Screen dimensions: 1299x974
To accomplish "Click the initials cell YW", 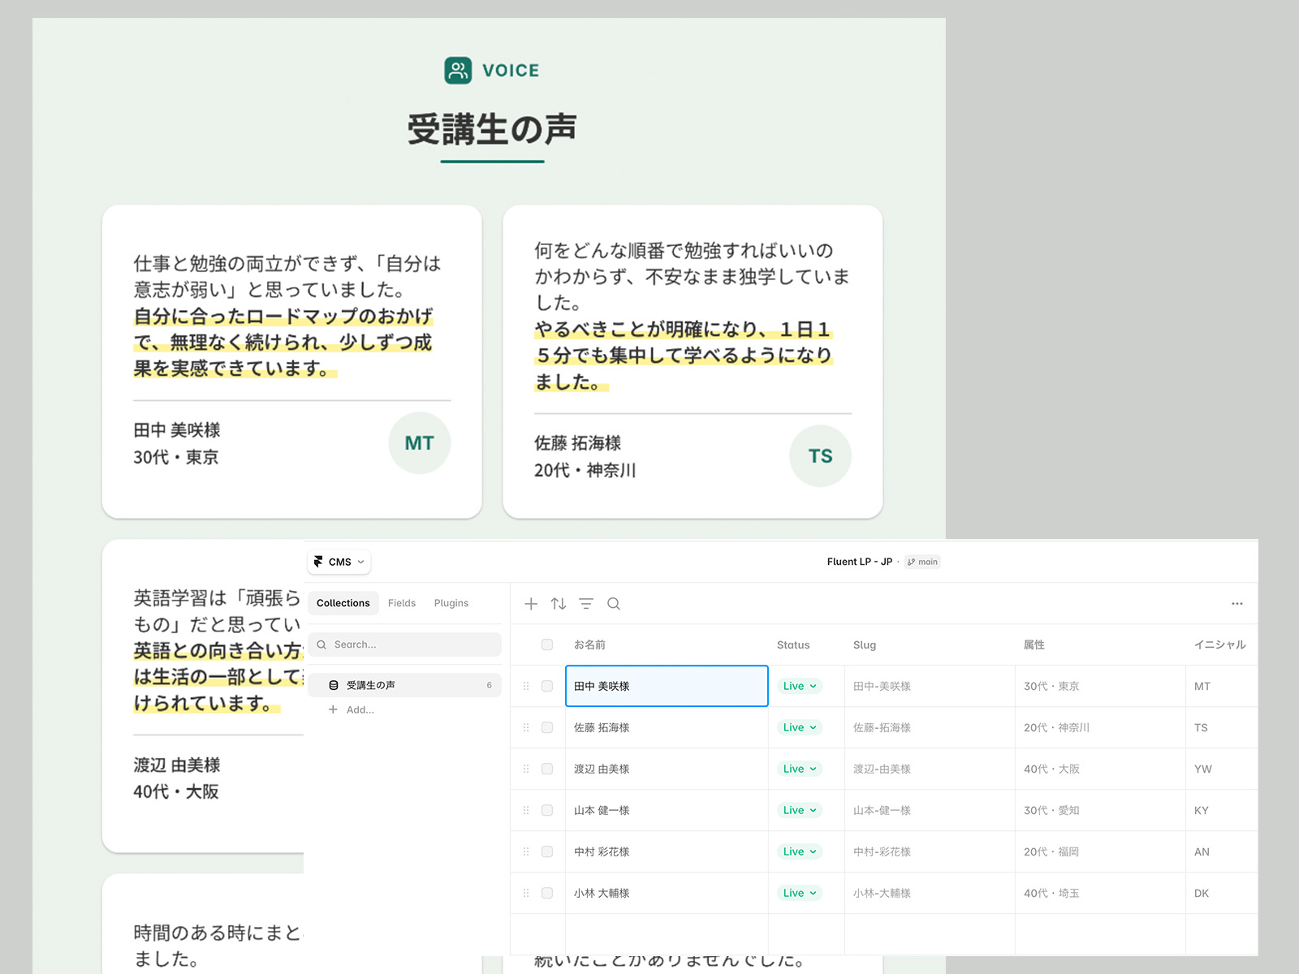I will click(1222, 769).
